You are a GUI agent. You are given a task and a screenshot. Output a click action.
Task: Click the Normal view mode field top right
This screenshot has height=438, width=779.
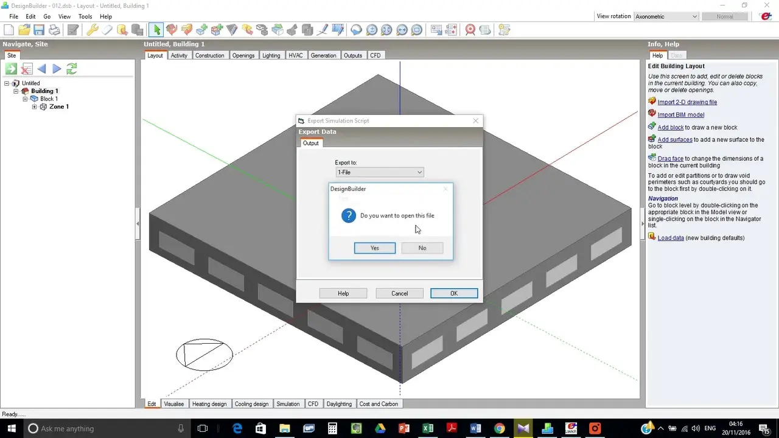tap(724, 16)
